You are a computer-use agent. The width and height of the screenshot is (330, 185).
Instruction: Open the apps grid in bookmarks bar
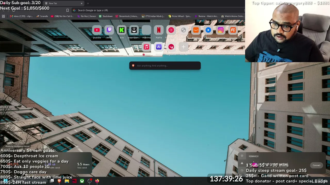pyautogui.click(x=3, y=16)
